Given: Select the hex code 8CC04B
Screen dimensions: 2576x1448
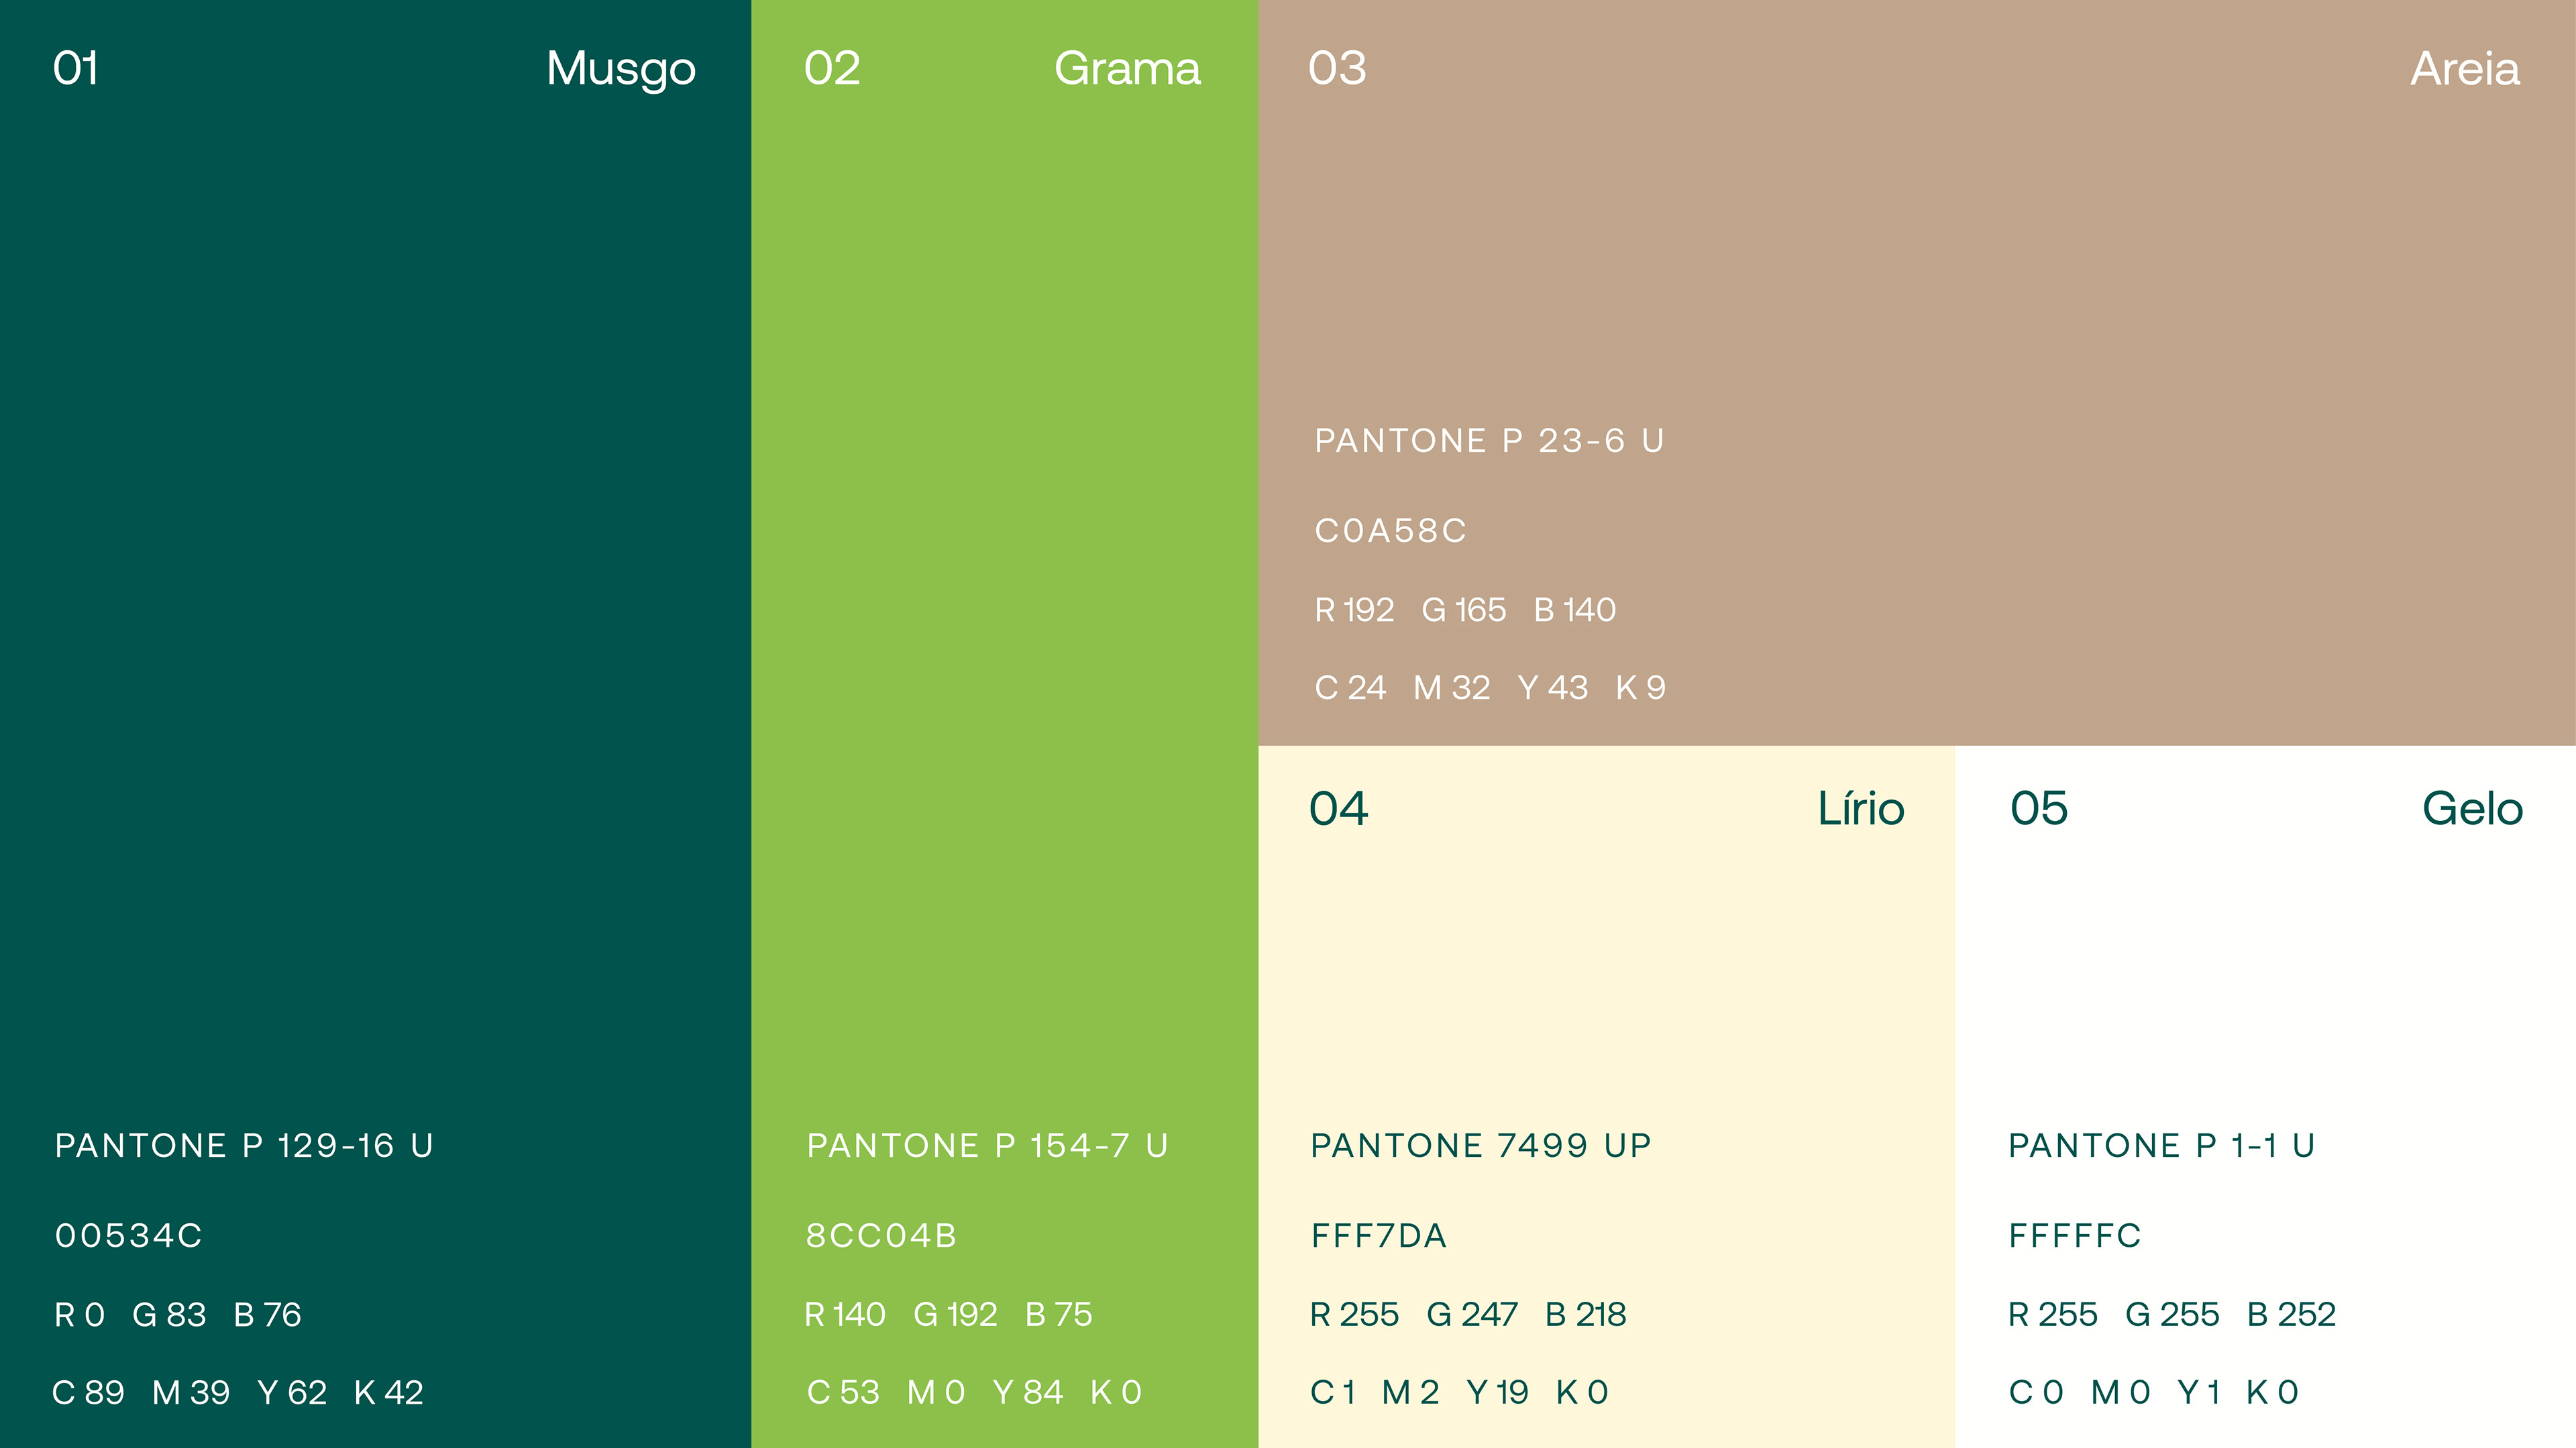Looking at the screenshot, I should pos(882,1236).
